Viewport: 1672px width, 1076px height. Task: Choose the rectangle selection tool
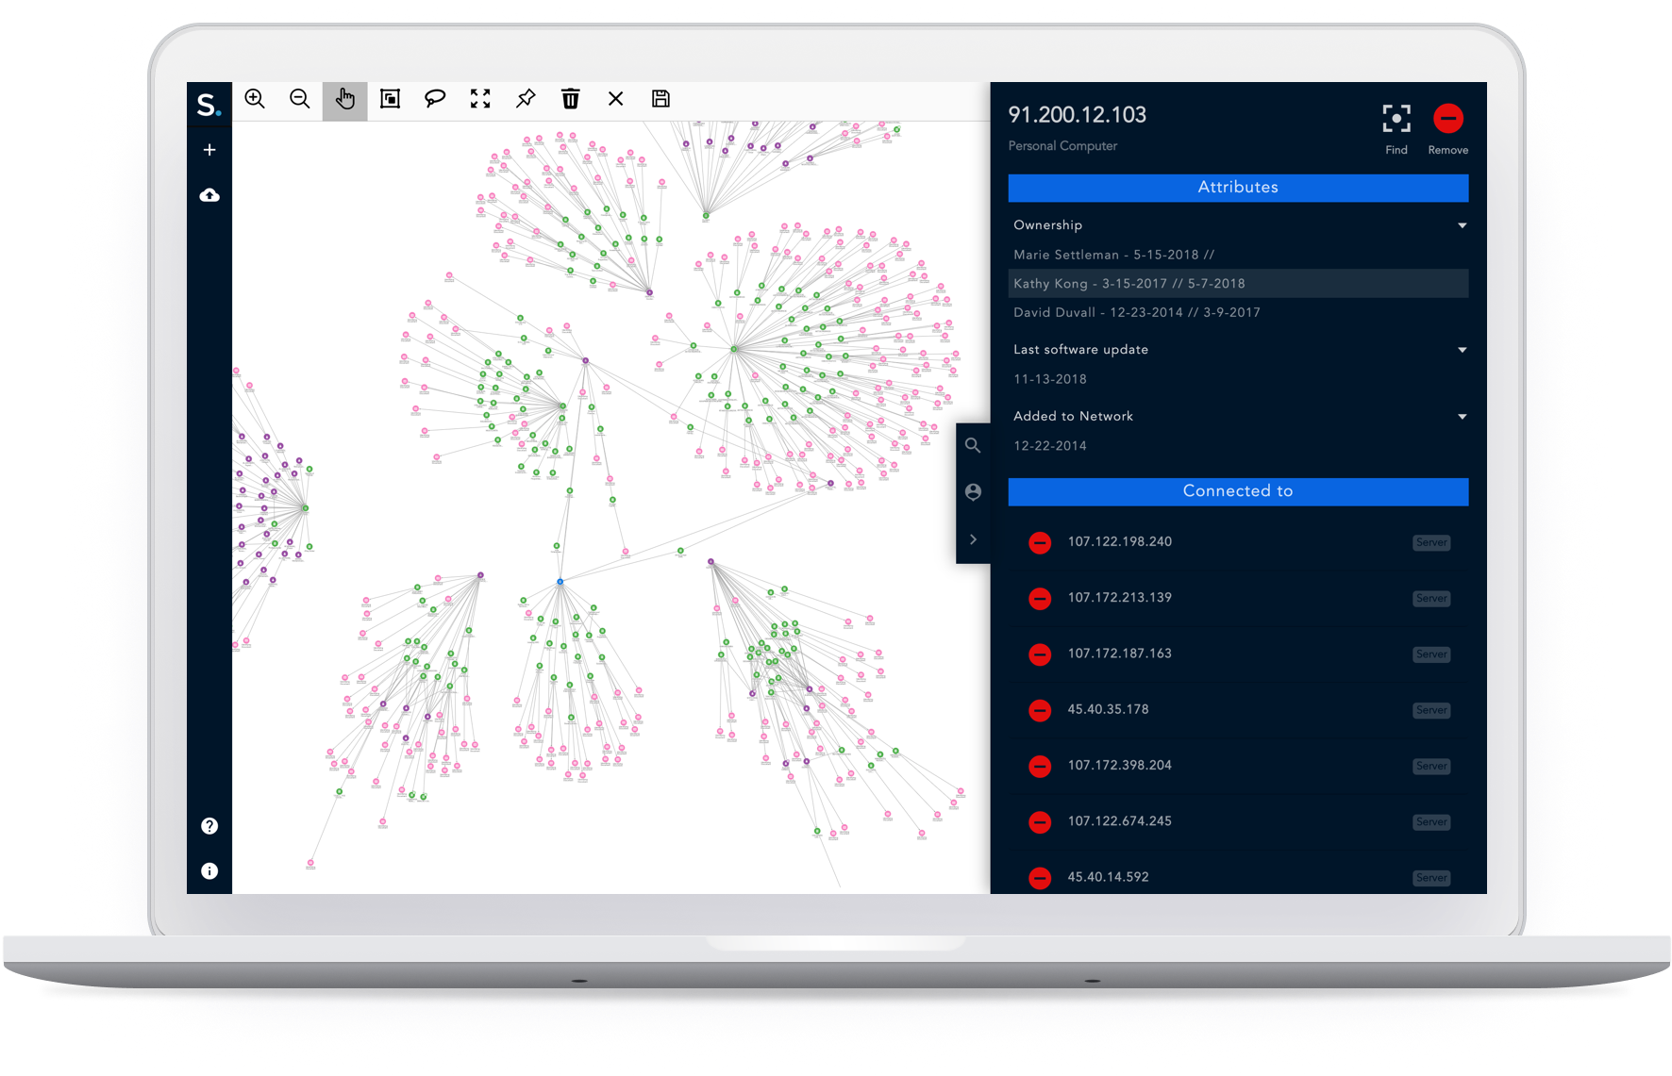[390, 99]
